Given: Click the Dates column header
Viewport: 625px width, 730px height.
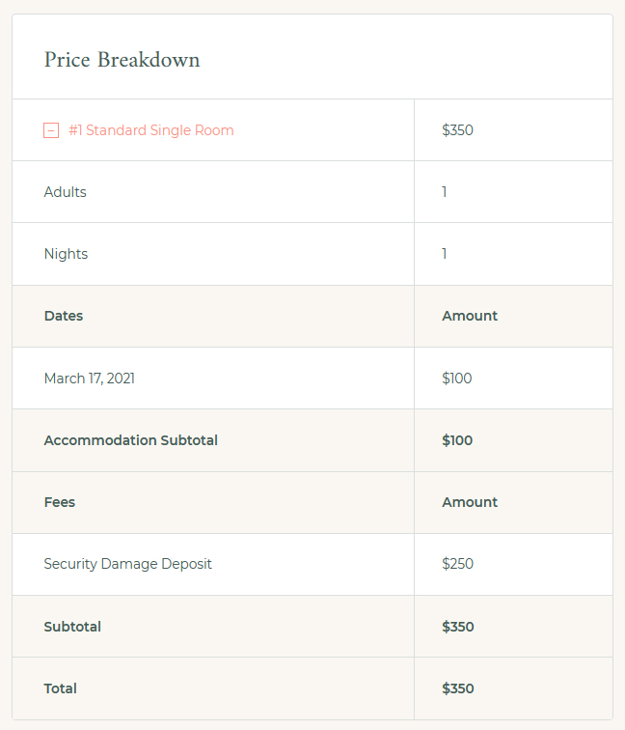Looking at the screenshot, I should (64, 316).
